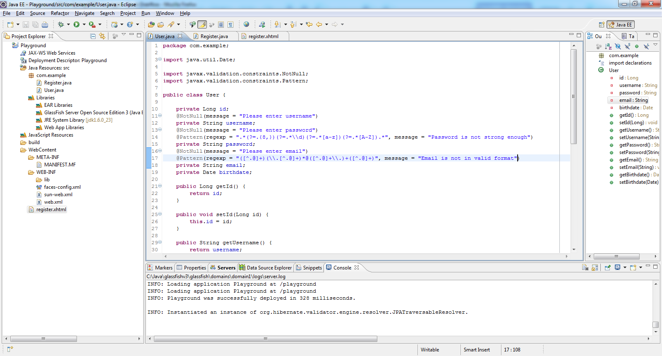Collapse the getId method fold marker

160,186
